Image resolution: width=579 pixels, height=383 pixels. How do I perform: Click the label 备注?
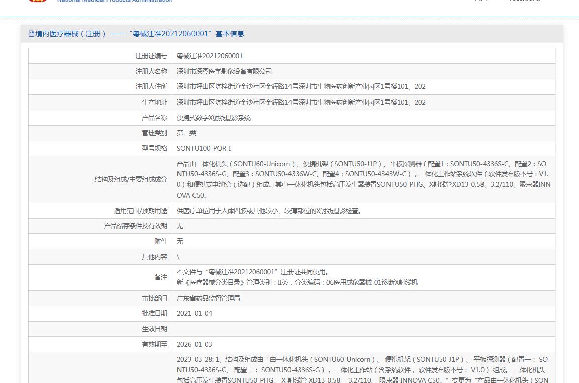point(161,277)
